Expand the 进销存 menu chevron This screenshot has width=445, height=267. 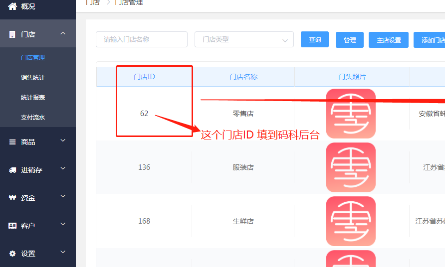pyautogui.click(x=63, y=168)
